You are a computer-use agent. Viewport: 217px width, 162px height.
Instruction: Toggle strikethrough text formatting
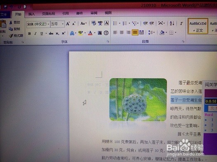coord(51,33)
